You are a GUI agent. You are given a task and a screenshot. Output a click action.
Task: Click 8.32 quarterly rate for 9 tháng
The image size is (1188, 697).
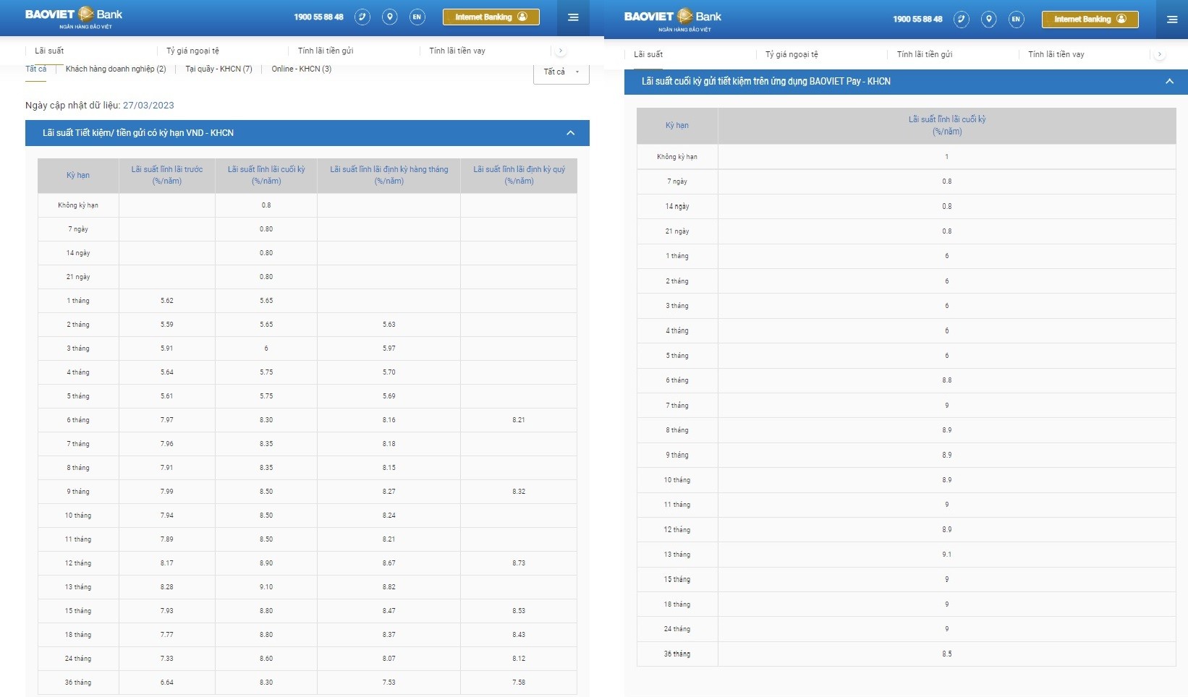tap(519, 492)
